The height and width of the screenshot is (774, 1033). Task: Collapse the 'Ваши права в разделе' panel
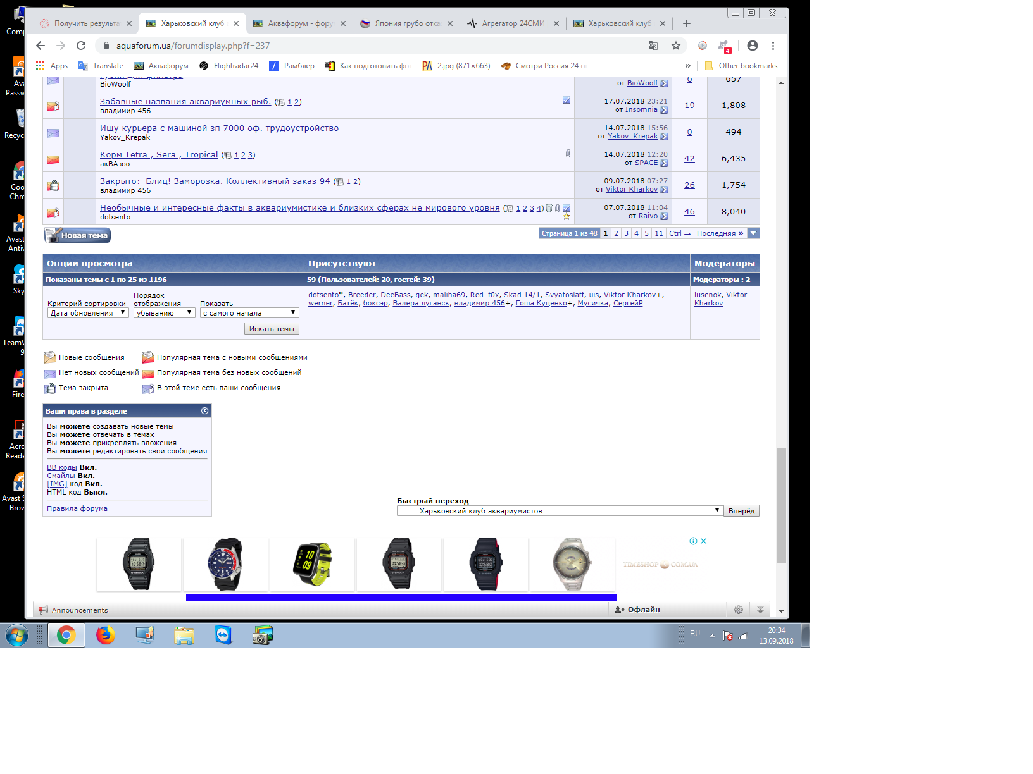click(204, 411)
